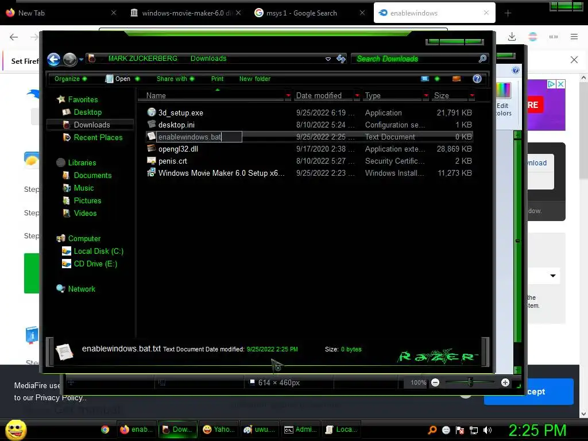Click the Paint zoom slider handle
588x441 pixels.
point(470,382)
